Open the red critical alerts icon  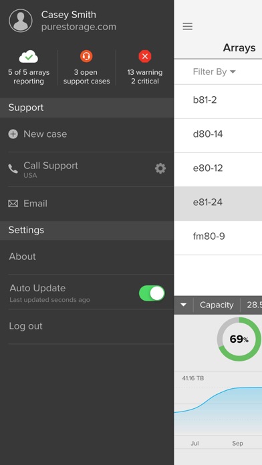click(x=145, y=56)
